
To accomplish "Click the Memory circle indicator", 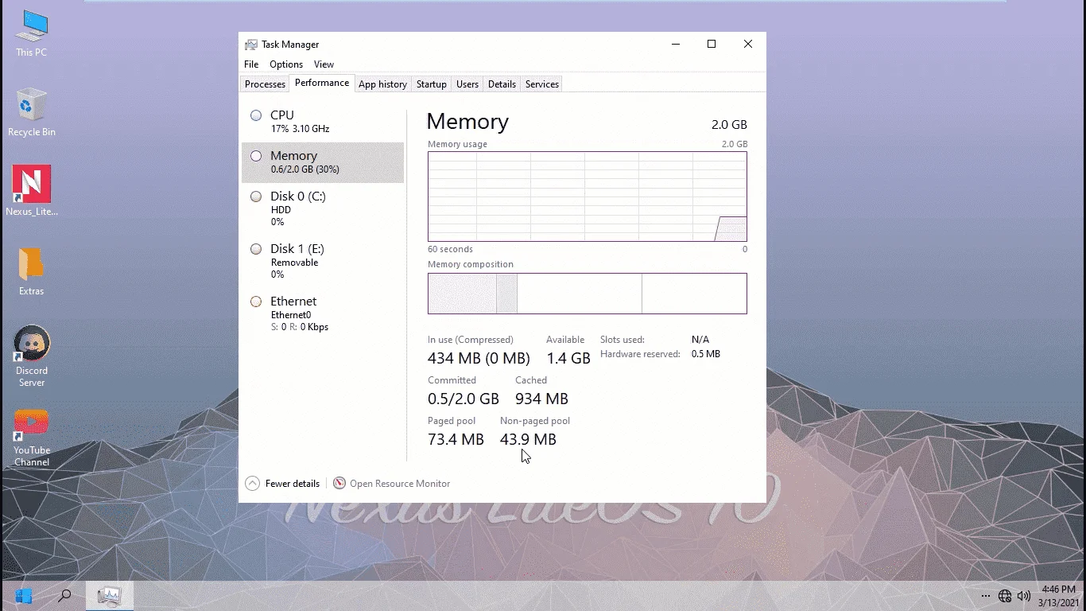I will pos(256,156).
